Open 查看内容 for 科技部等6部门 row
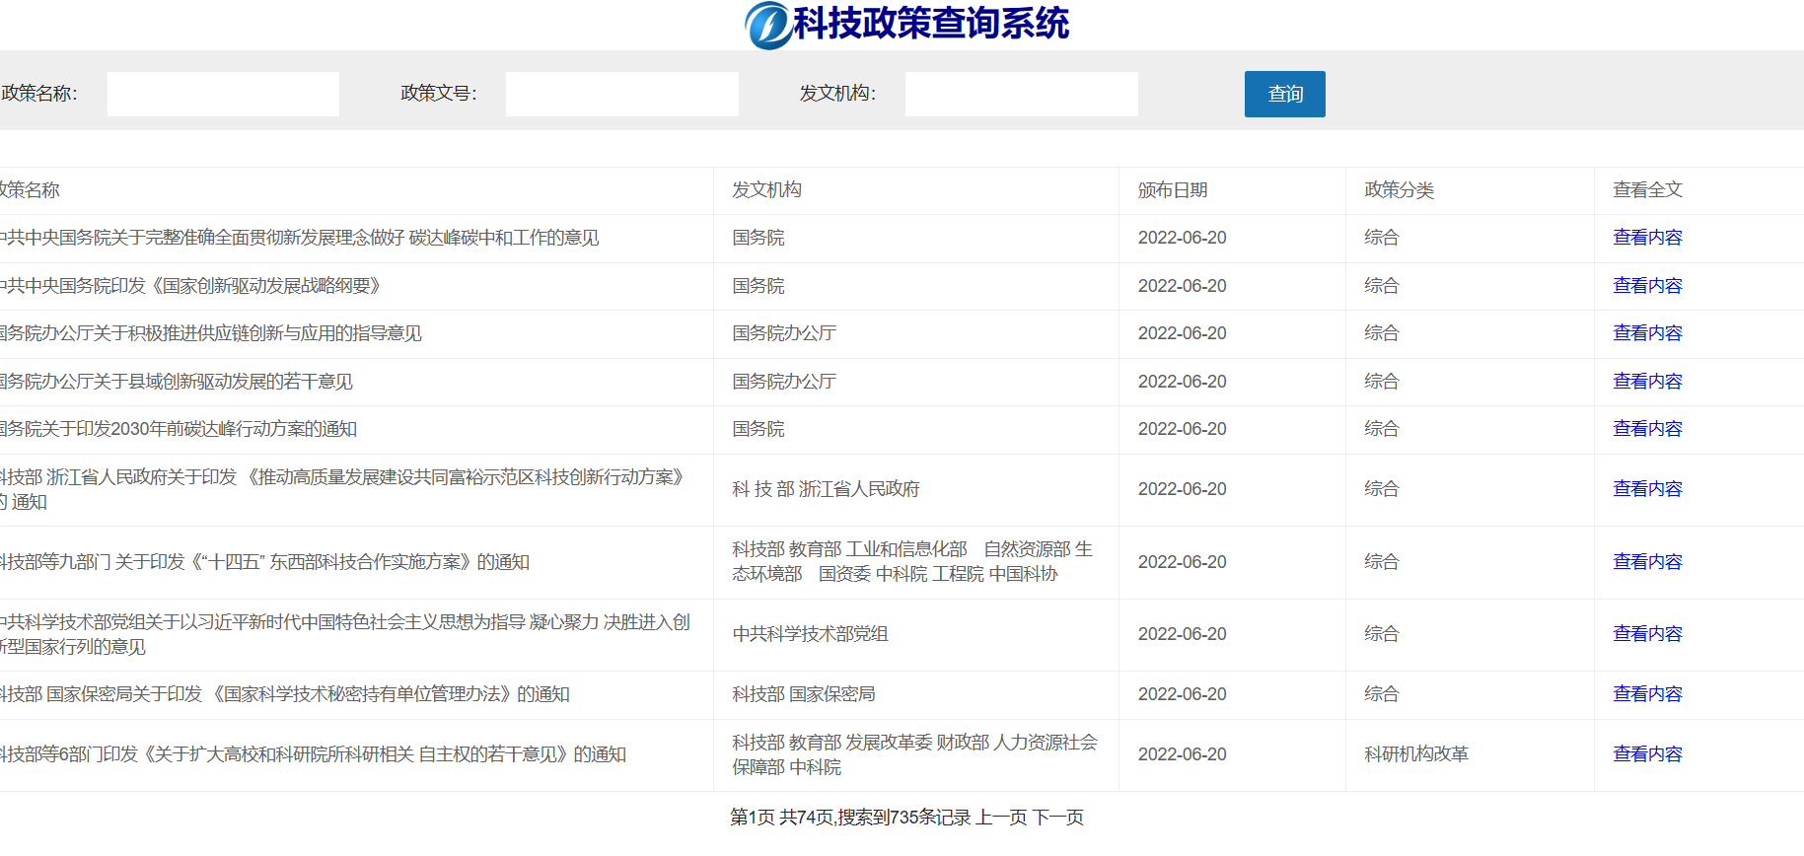 click(1647, 754)
